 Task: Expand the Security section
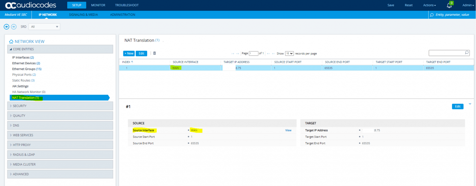coord(60,106)
